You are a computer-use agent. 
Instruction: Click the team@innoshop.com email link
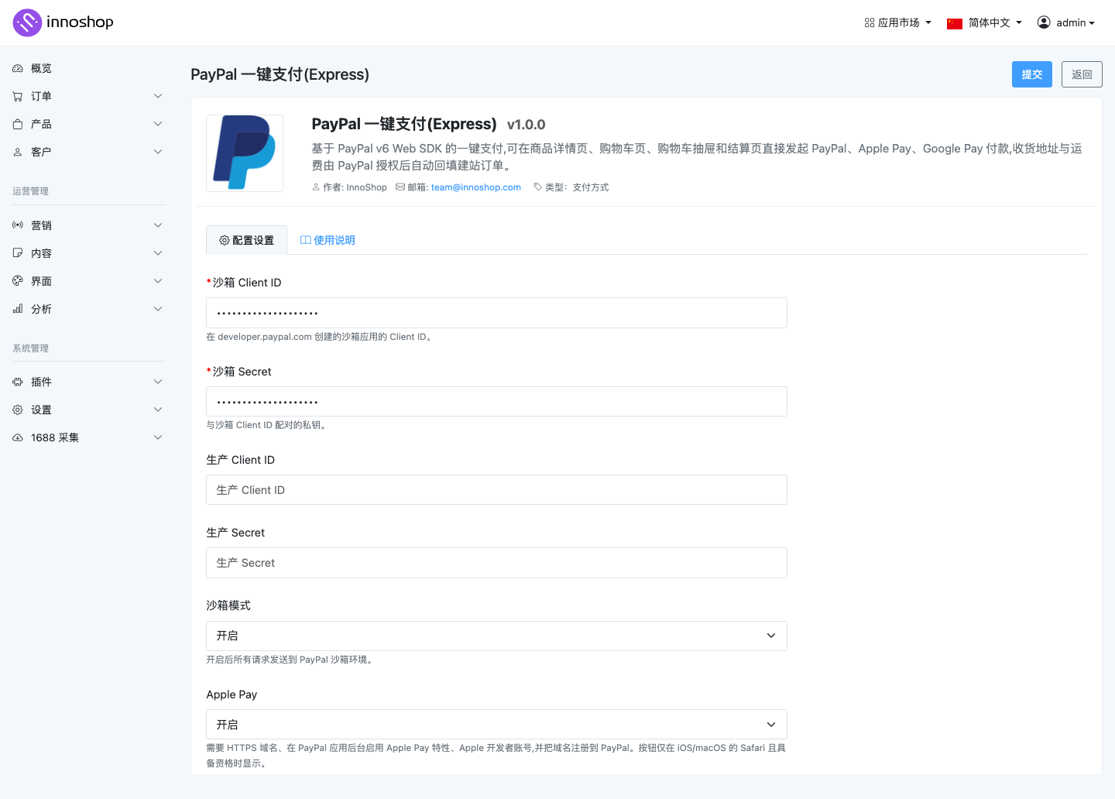pyautogui.click(x=476, y=187)
